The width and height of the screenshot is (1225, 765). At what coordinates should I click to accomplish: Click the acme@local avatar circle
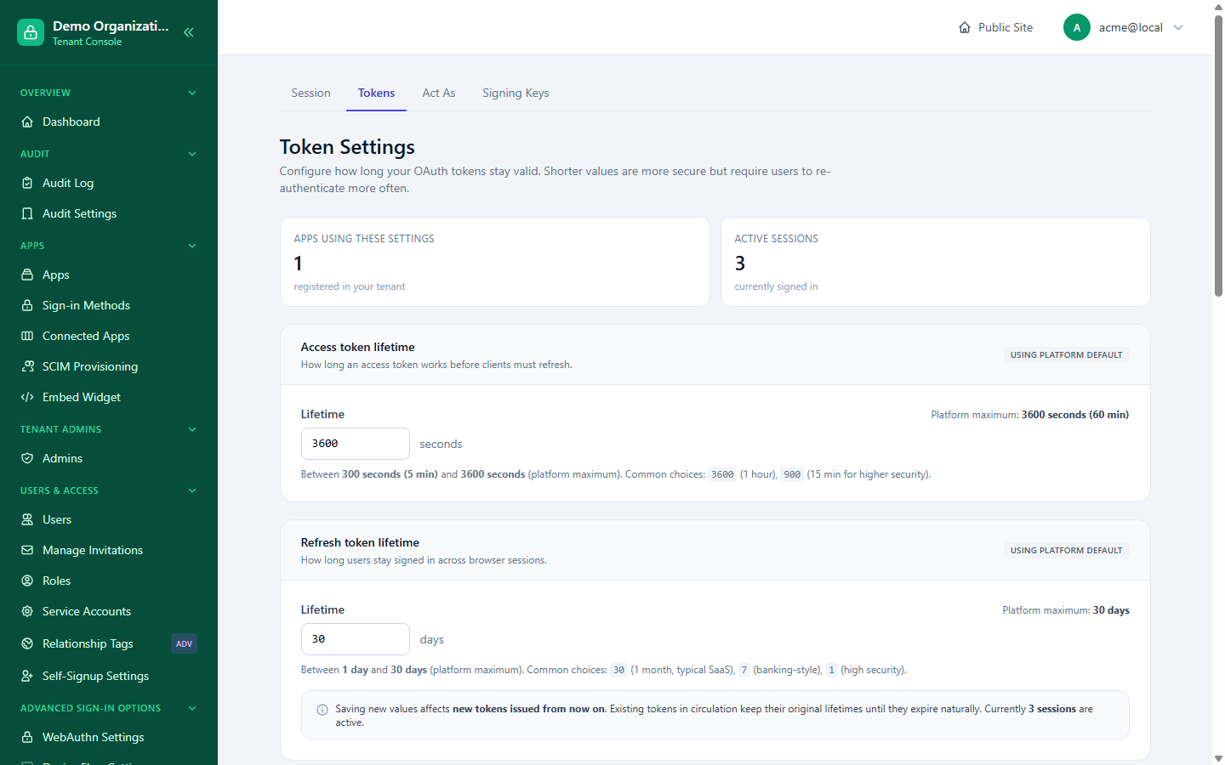click(1077, 27)
